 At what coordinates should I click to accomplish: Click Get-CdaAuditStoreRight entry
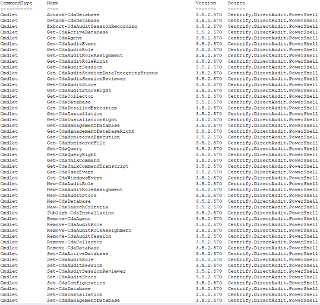79,91
